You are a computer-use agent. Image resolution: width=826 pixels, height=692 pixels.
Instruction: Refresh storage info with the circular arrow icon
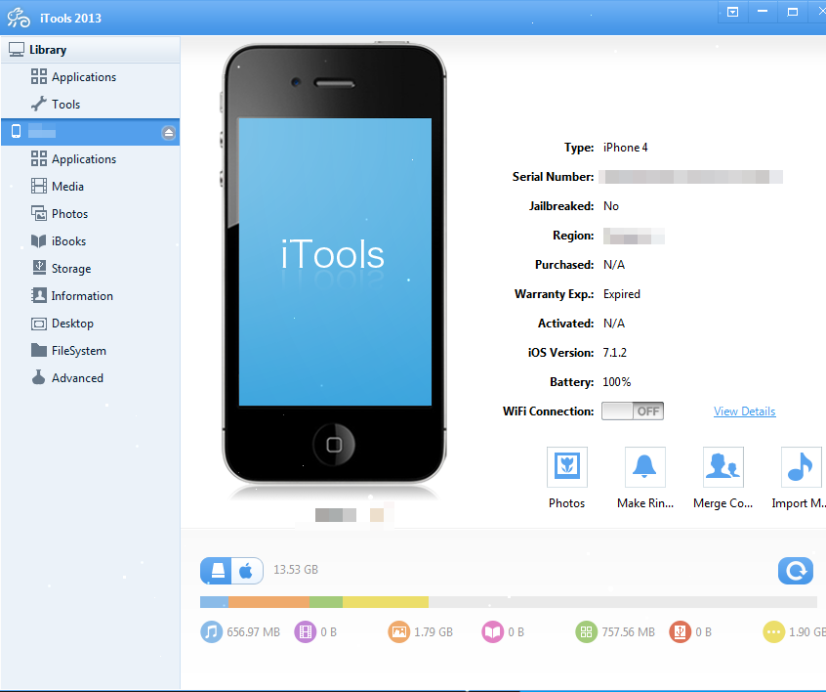click(x=795, y=570)
